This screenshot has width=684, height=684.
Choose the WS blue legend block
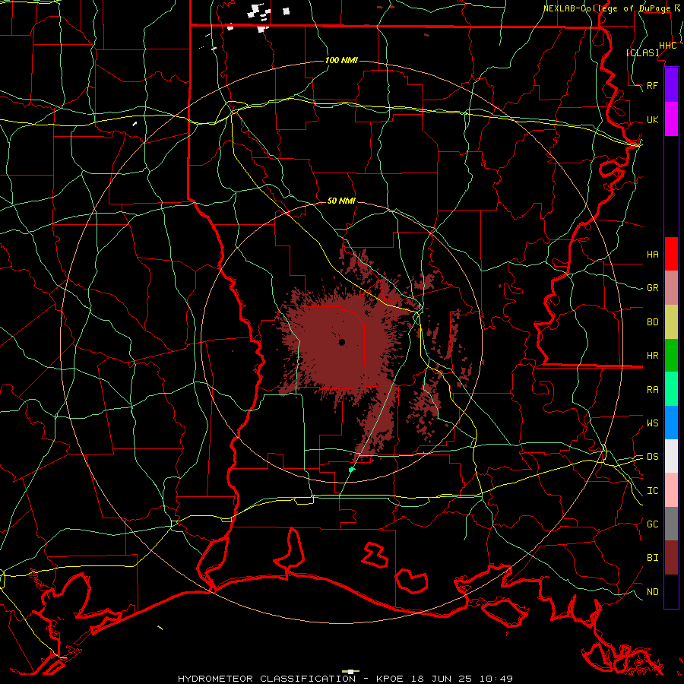click(x=671, y=423)
